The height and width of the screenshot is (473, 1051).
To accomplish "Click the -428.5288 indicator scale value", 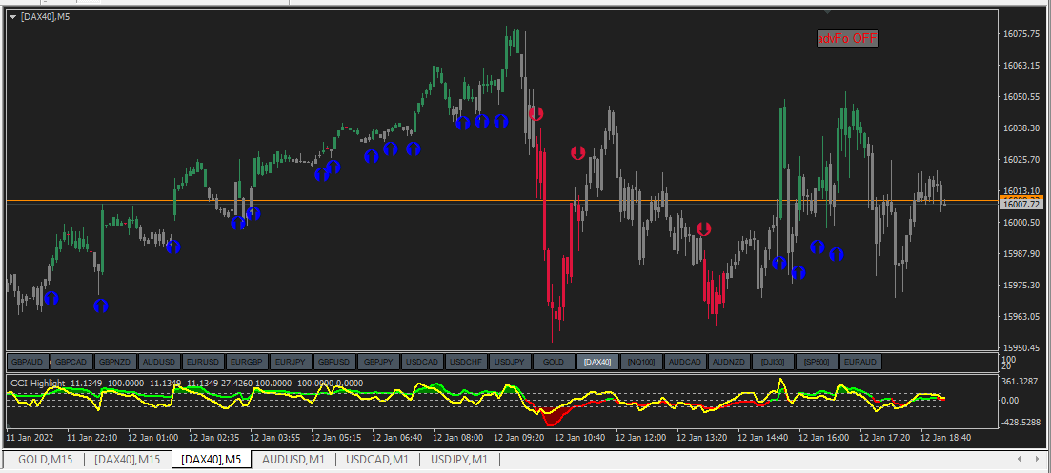I will 1021,423.
